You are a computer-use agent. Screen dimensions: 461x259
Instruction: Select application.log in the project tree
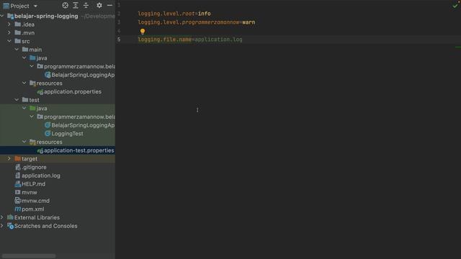41,176
